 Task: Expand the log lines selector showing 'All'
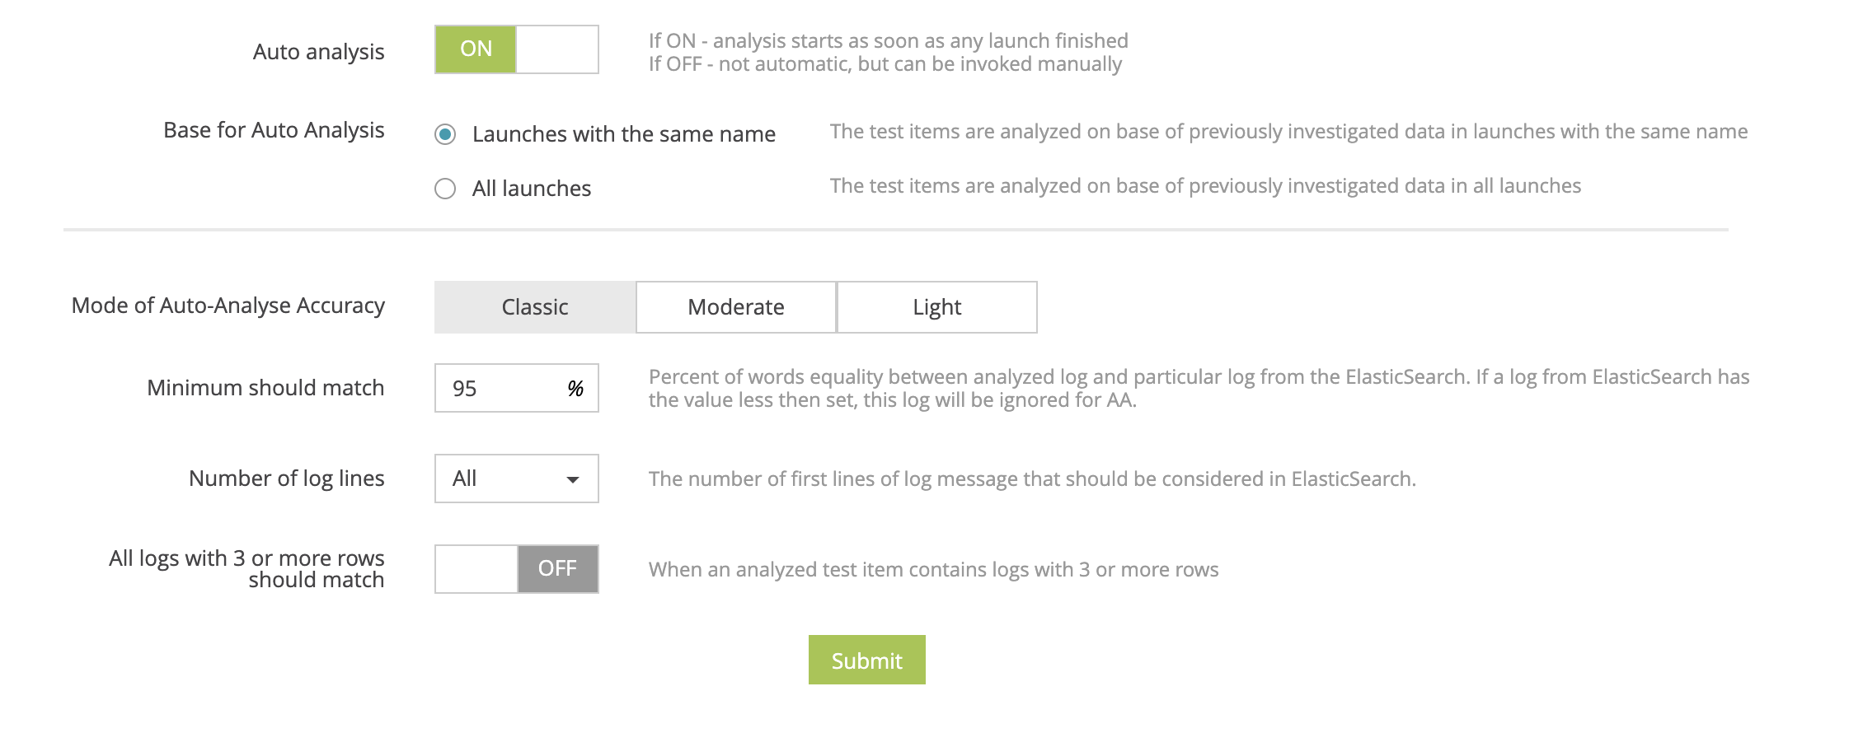515,479
